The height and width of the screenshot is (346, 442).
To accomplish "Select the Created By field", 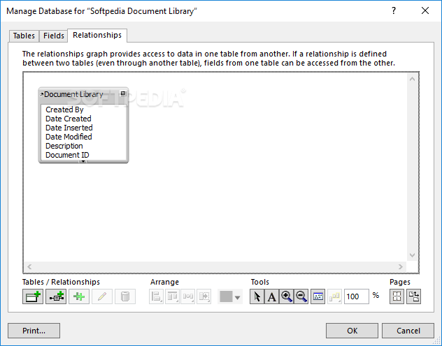I will 64,110.
